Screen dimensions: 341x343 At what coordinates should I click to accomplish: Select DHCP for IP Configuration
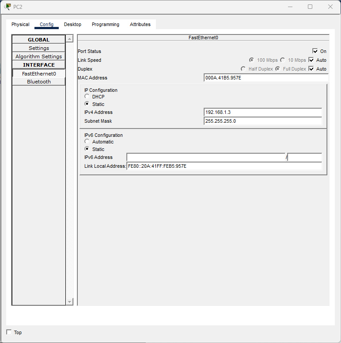87,97
